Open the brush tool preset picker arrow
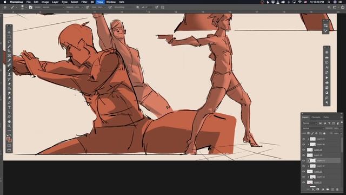The width and height of the screenshot is (346, 195). tap(16, 7)
